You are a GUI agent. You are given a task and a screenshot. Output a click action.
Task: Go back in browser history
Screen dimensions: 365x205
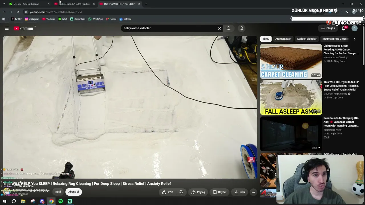pos(4,12)
